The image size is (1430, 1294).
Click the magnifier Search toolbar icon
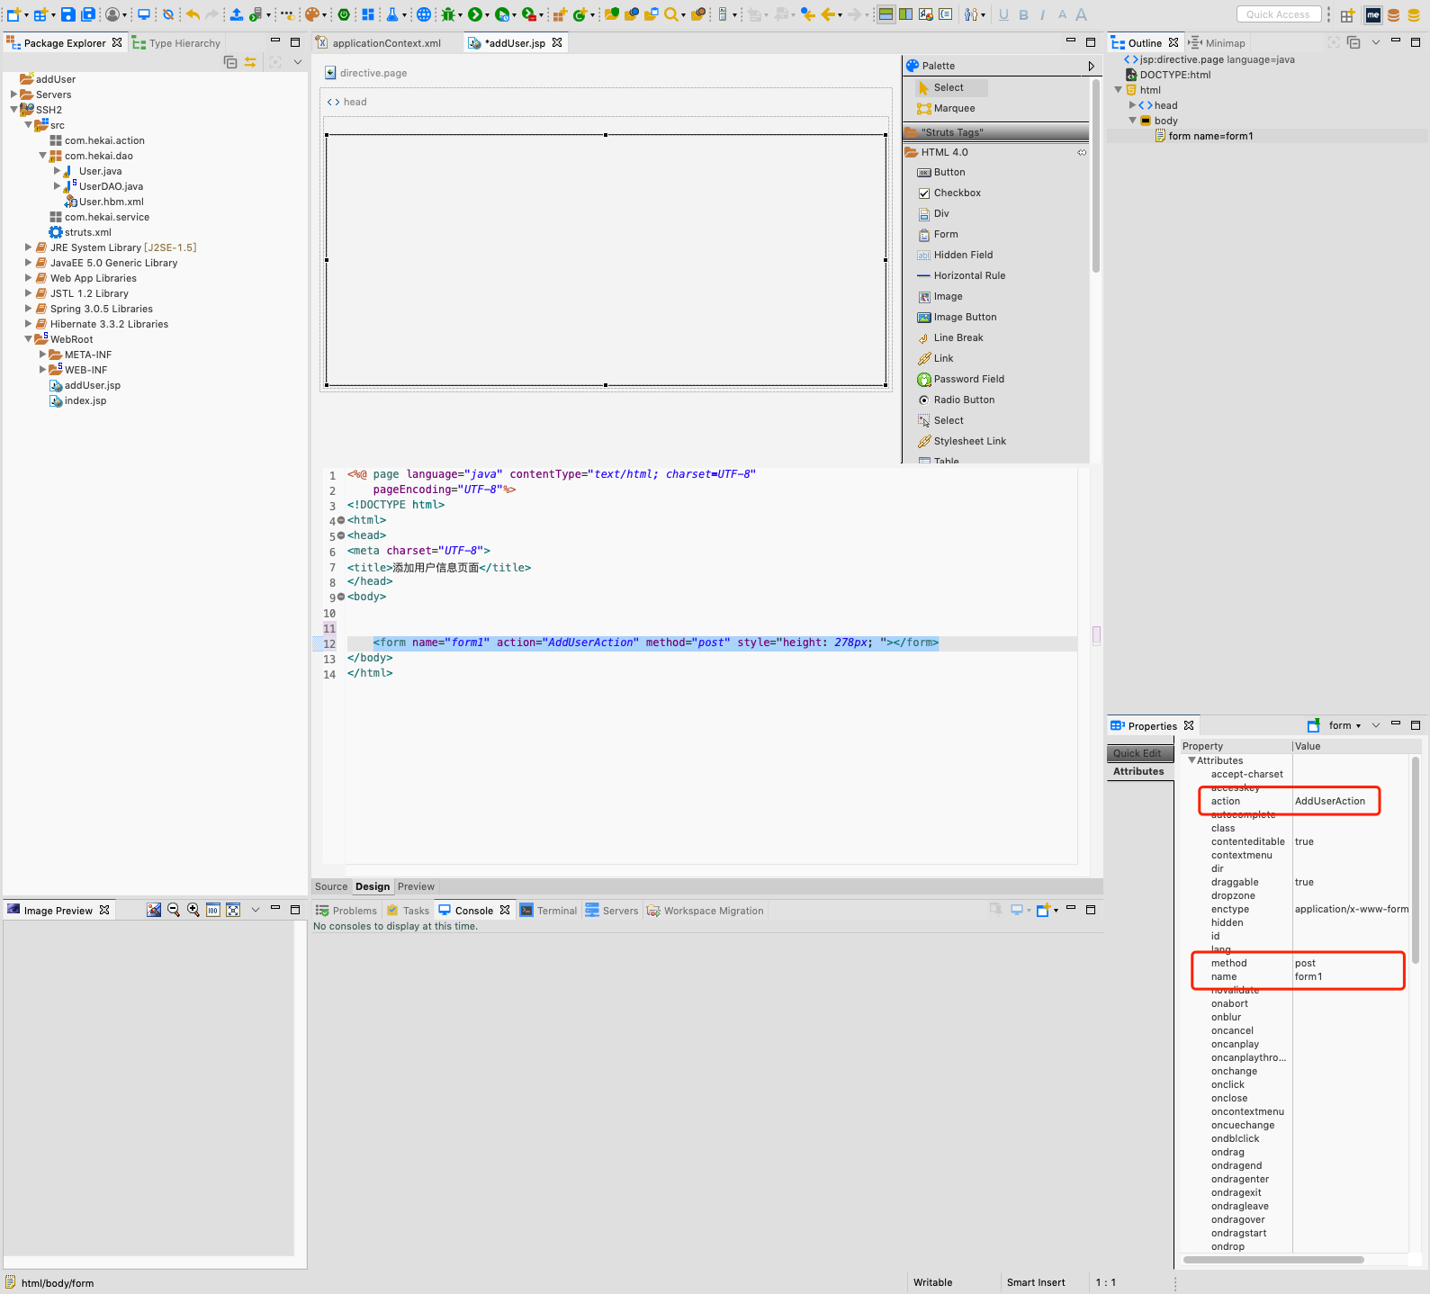[x=671, y=14]
